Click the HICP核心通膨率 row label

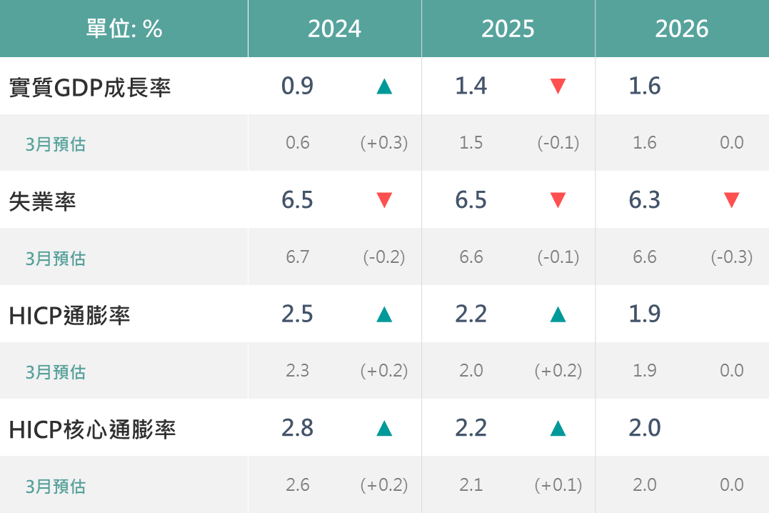pyautogui.click(x=92, y=429)
